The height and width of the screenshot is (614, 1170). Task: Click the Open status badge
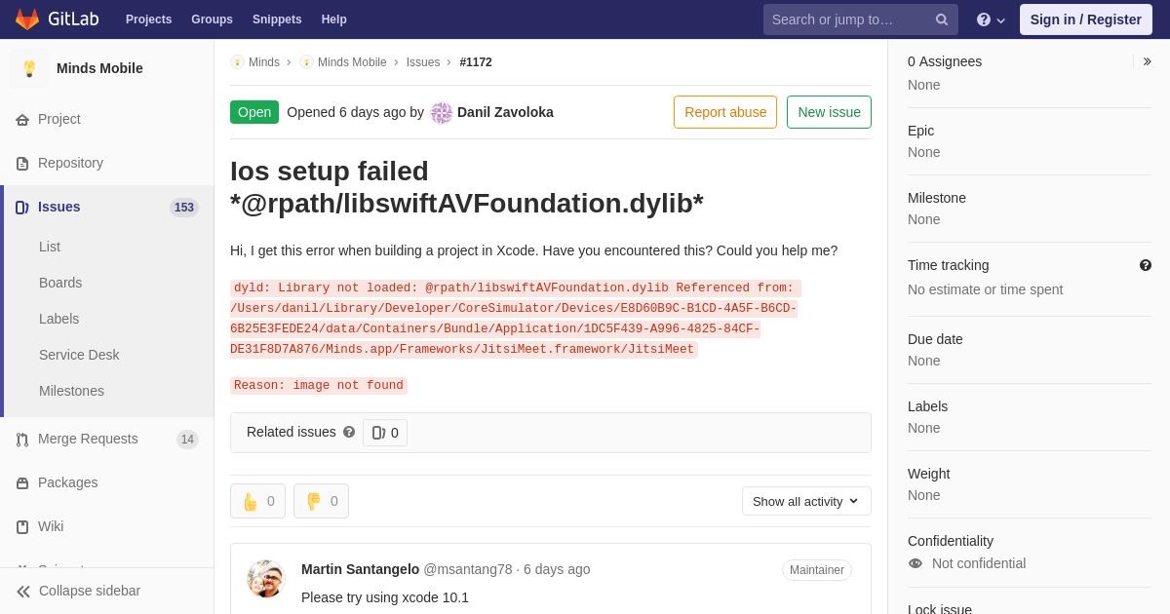(x=254, y=112)
